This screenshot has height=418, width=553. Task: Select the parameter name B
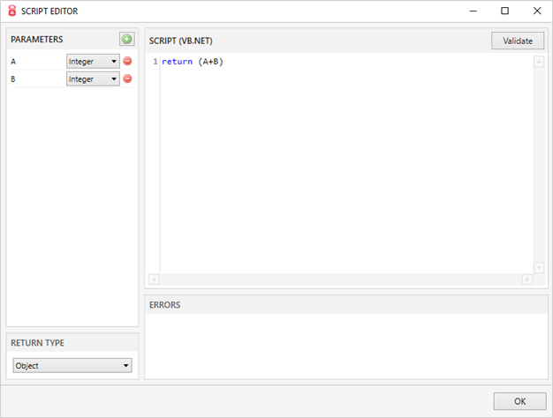tap(13, 79)
